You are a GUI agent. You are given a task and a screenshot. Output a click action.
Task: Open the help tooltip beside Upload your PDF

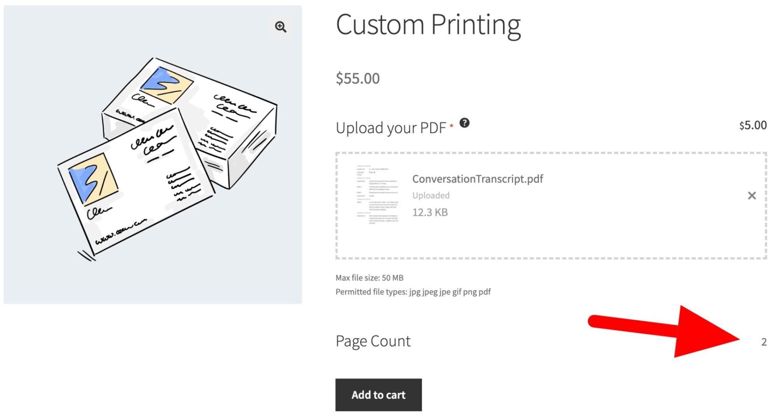[x=465, y=124]
